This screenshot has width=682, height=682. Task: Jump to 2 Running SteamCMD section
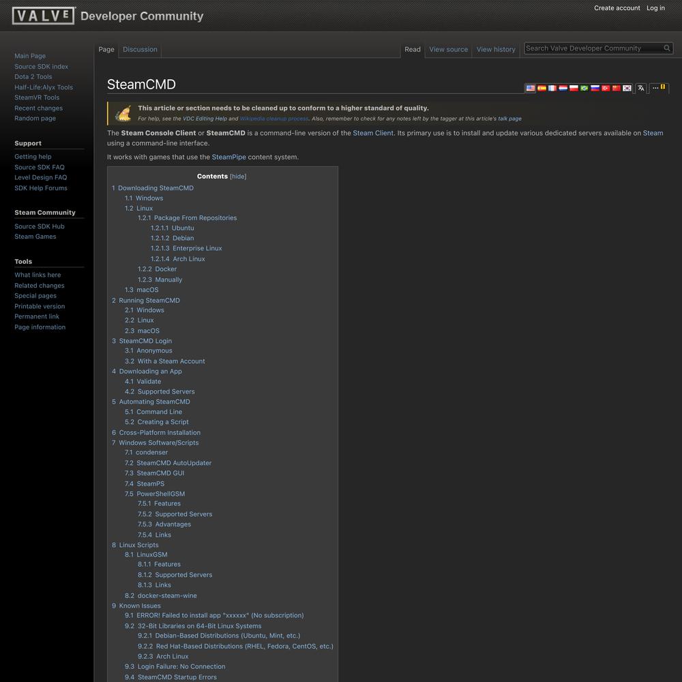[146, 301]
